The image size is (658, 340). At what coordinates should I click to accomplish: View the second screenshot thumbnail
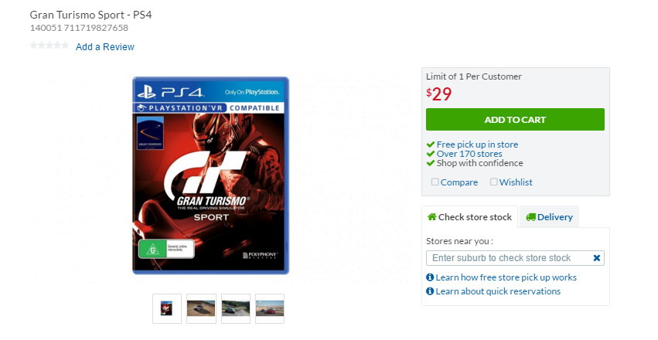(236, 308)
